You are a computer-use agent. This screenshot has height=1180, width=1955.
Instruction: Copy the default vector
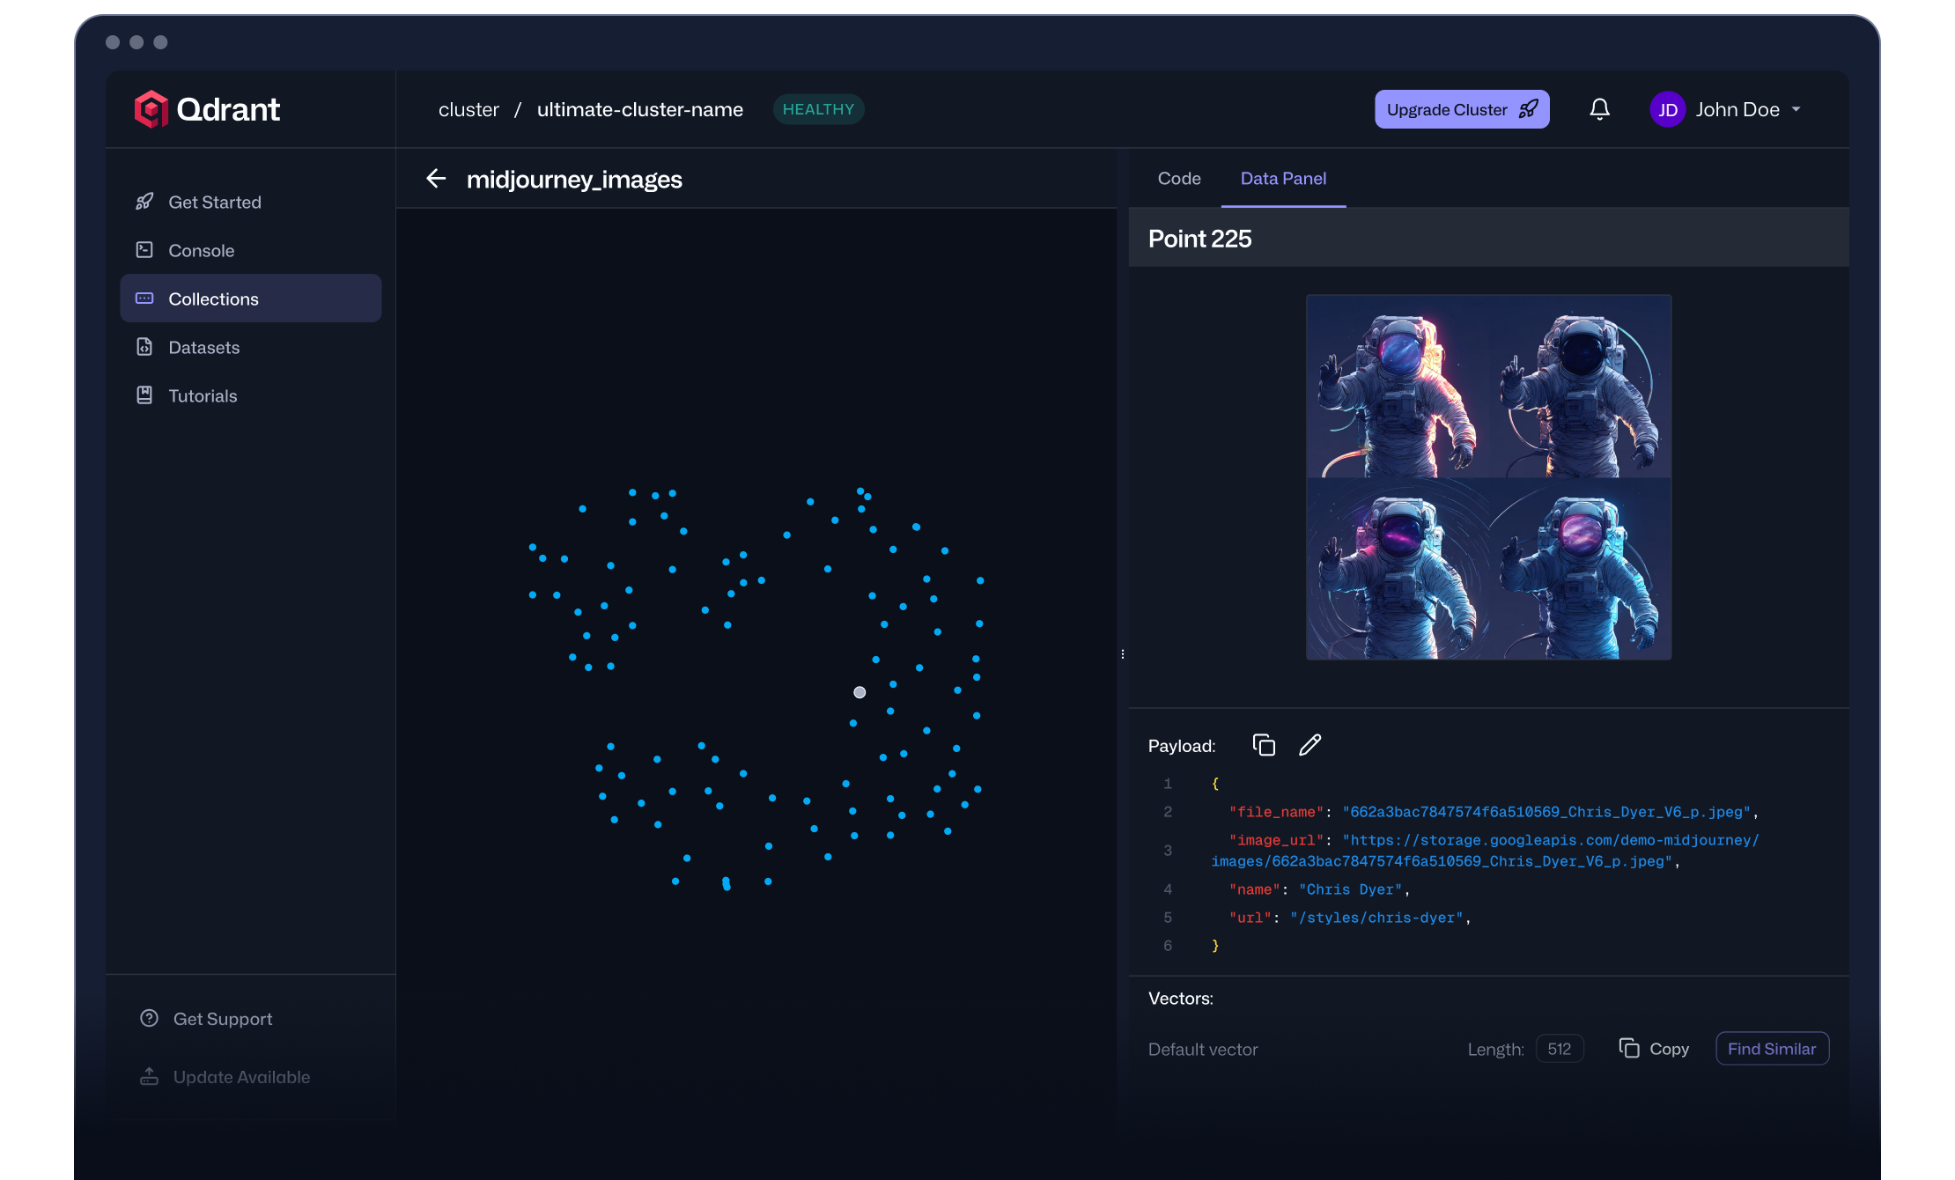(x=1653, y=1048)
